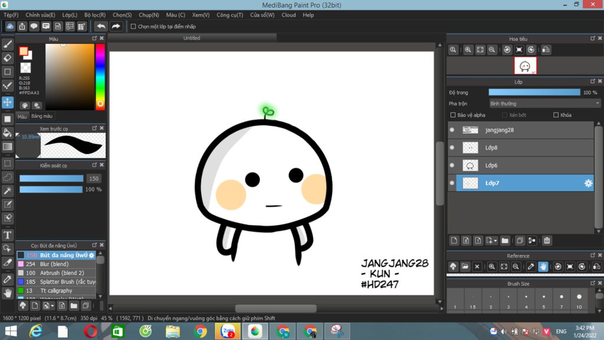Activate the Move tool
604x340 pixels.
coord(7,102)
